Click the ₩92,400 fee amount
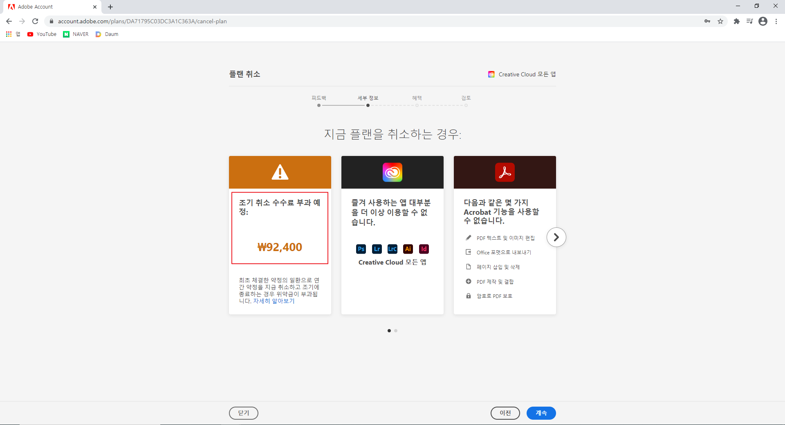785x425 pixels. [280, 247]
